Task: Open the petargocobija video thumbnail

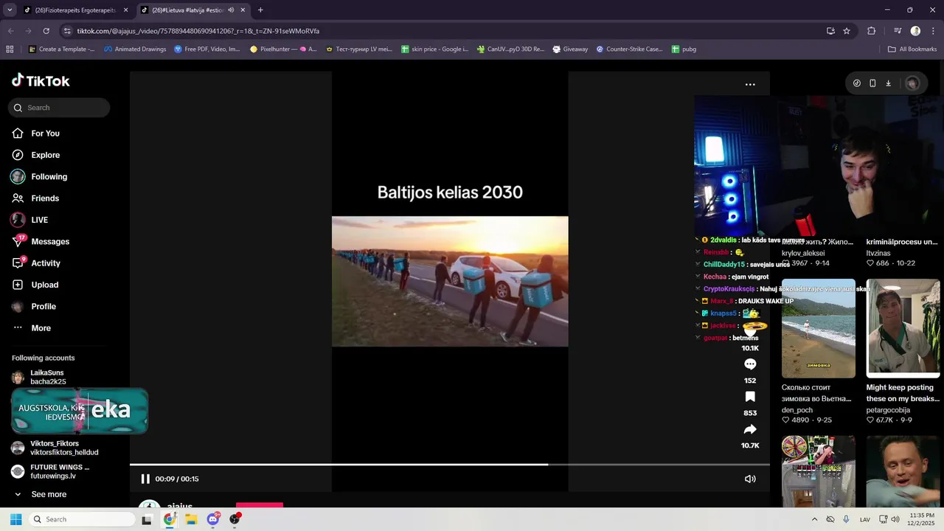Action: (x=903, y=328)
